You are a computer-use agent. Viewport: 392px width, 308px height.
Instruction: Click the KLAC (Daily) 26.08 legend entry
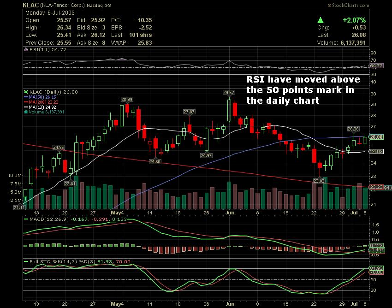coord(53,92)
